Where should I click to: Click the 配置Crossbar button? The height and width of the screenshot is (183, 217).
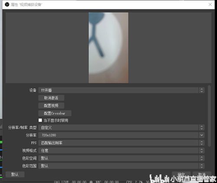[x=55, y=113]
